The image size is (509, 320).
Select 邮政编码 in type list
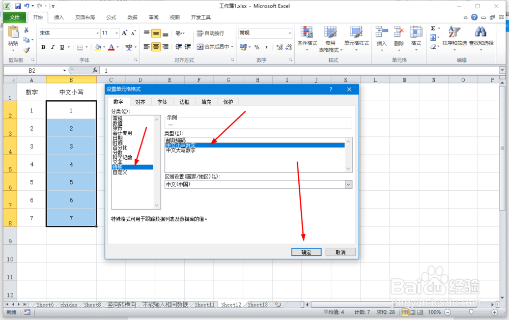176,140
